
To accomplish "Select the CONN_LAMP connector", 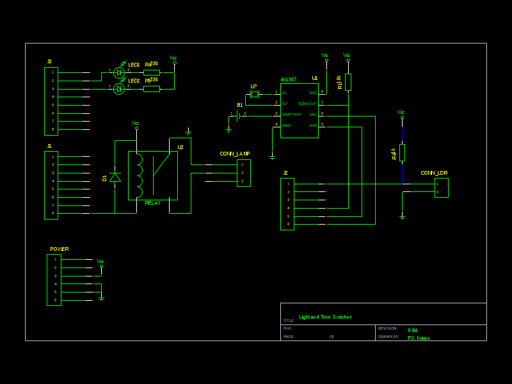I will click(243, 173).
